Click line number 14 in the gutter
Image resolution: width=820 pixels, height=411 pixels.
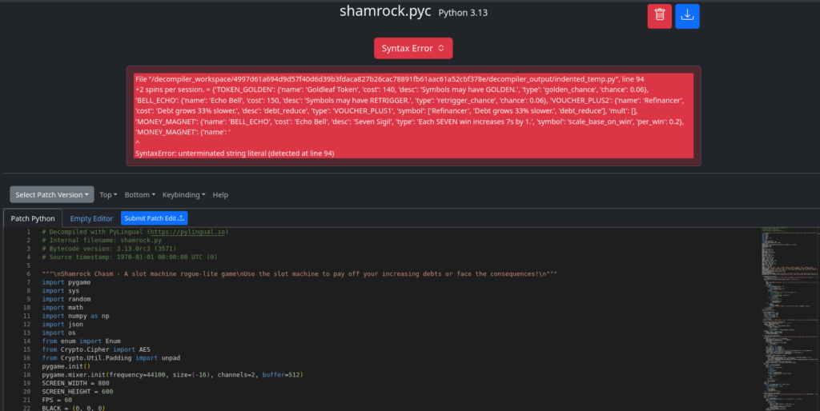coord(26,341)
